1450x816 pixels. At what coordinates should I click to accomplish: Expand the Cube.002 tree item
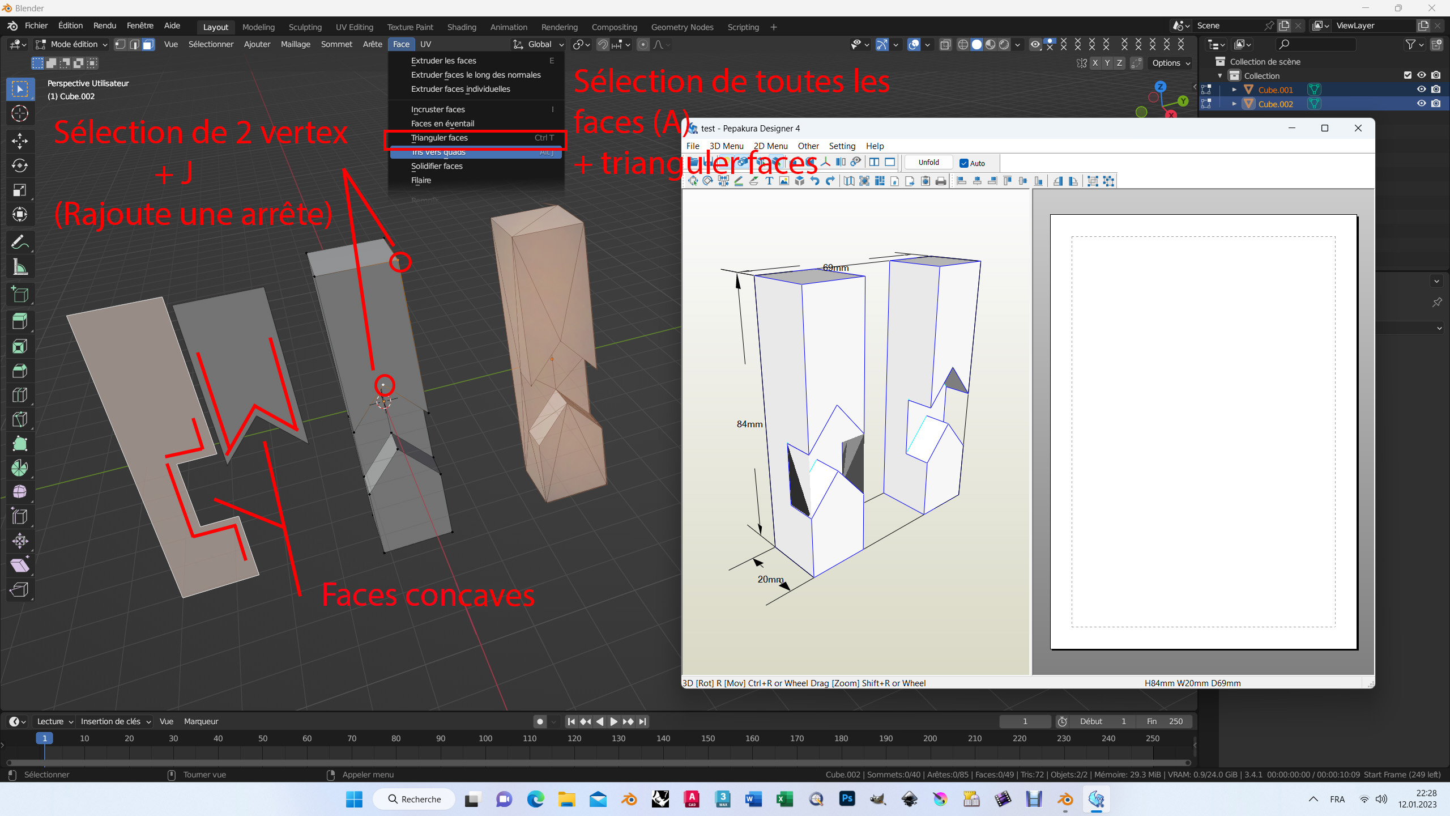tap(1234, 104)
